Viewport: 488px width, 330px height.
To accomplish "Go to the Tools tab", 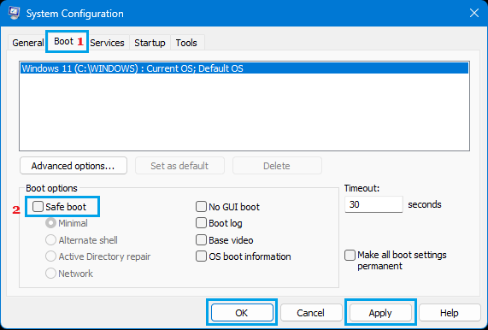I will coord(186,43).
